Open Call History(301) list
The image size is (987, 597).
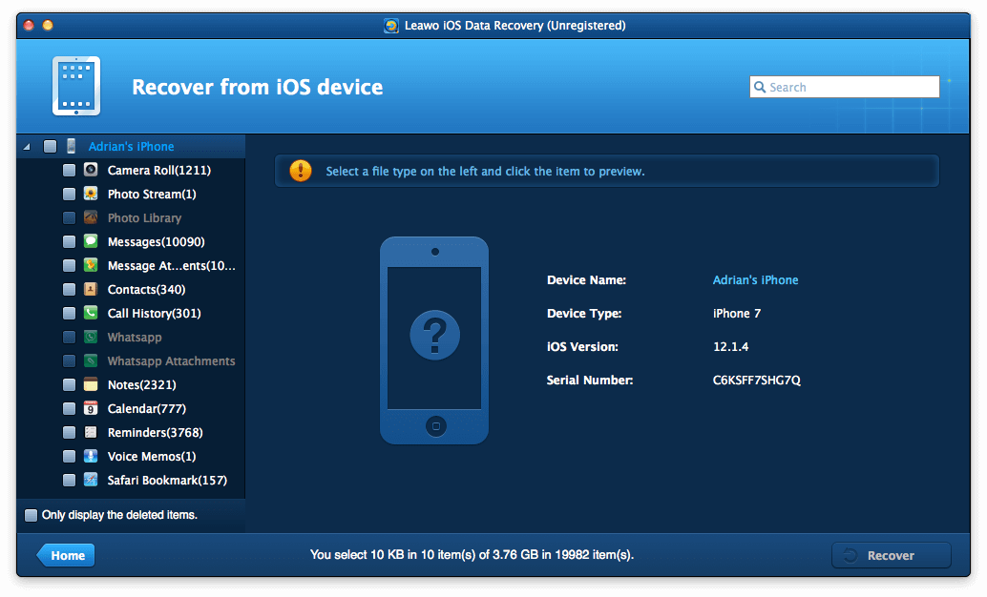coord(155,313)
